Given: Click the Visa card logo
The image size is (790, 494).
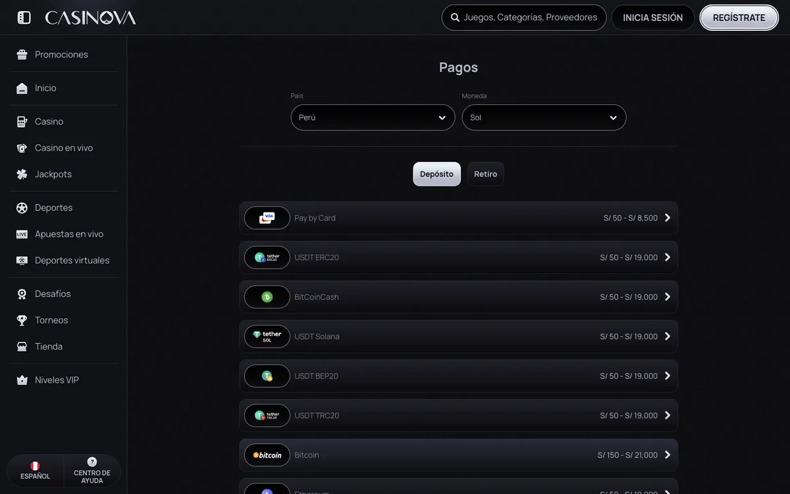Looking at the screenshot, I should [267, 218].
